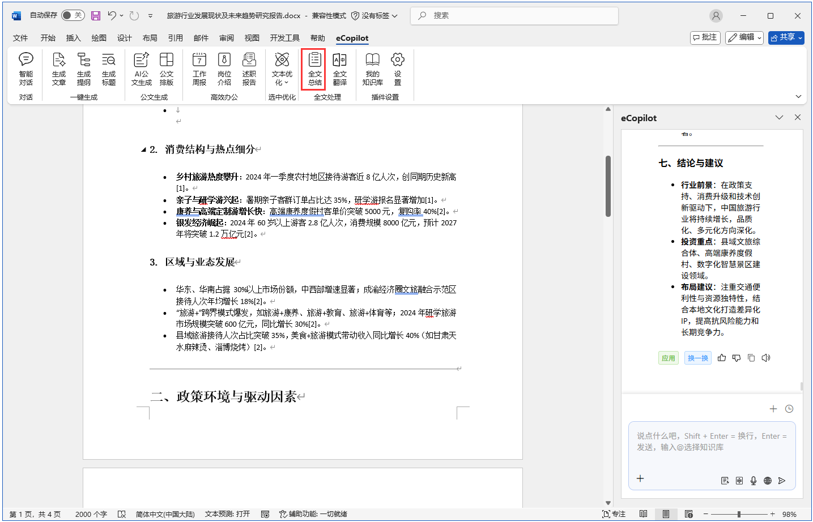Click the 搜索 search box at top

514,16
